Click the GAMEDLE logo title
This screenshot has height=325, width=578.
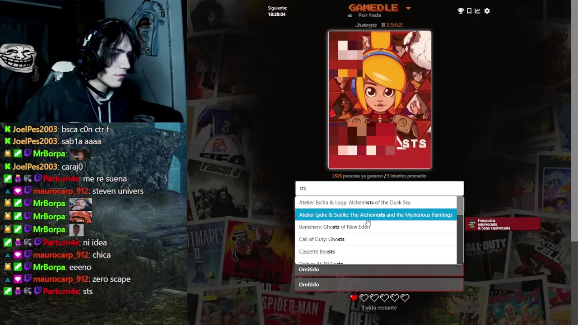coord(373,7)
